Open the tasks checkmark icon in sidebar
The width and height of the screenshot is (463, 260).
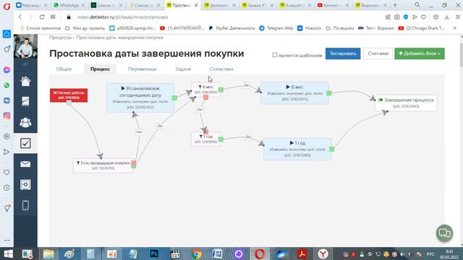[25, 143]
